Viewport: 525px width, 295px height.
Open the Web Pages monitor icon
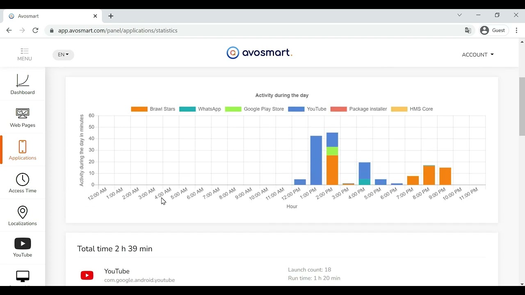click(23, 113)
